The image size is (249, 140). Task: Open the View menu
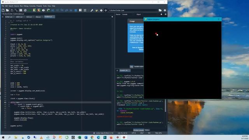(x=49, y=6)
